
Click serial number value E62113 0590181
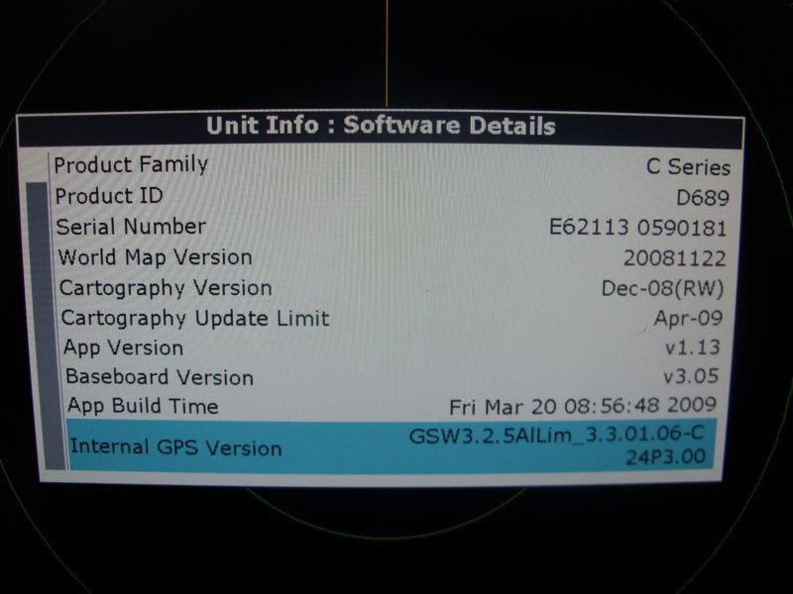click(638, 229)
